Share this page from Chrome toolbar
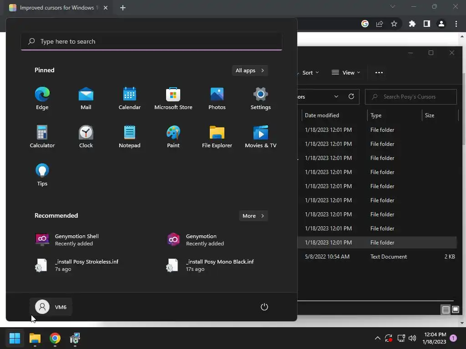 coord(380,24)
